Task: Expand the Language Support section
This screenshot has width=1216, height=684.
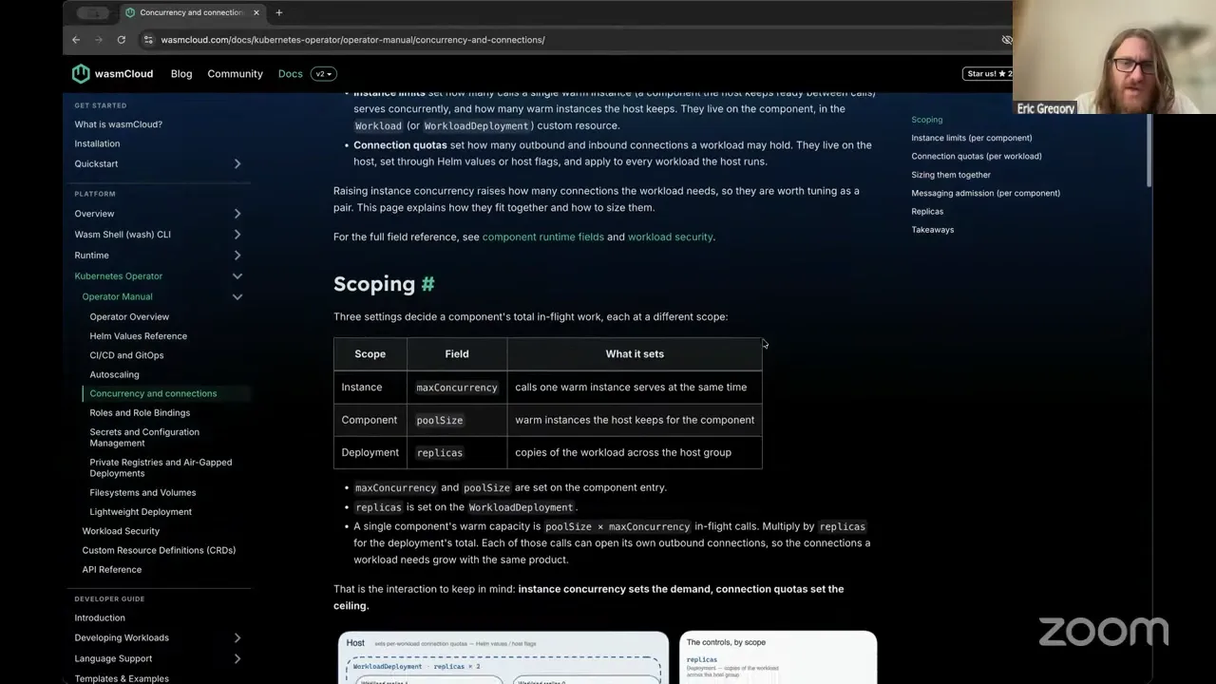Action: [x=237, y=658]
